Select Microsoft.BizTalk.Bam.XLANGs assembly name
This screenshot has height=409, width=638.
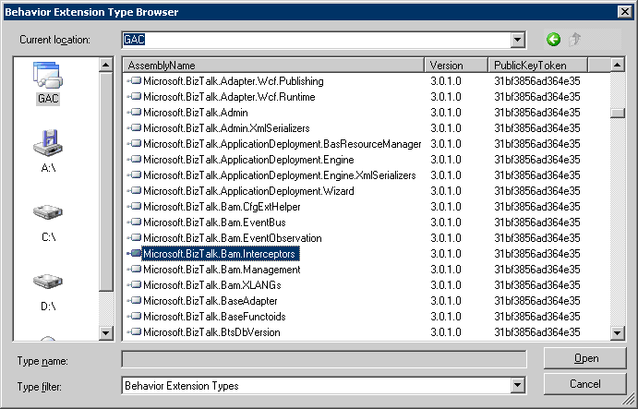pyautogui.click(x=212, y=285)
